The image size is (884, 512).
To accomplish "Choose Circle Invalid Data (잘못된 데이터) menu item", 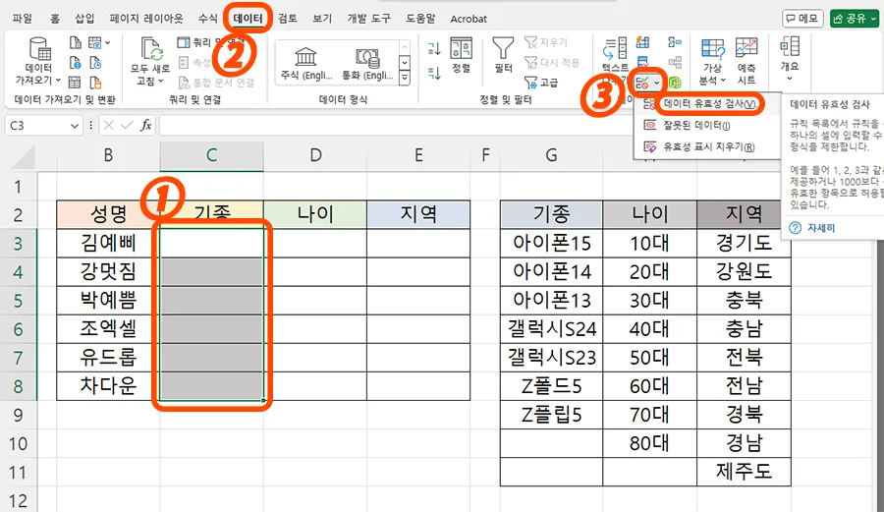I will (x=707, y=125).
